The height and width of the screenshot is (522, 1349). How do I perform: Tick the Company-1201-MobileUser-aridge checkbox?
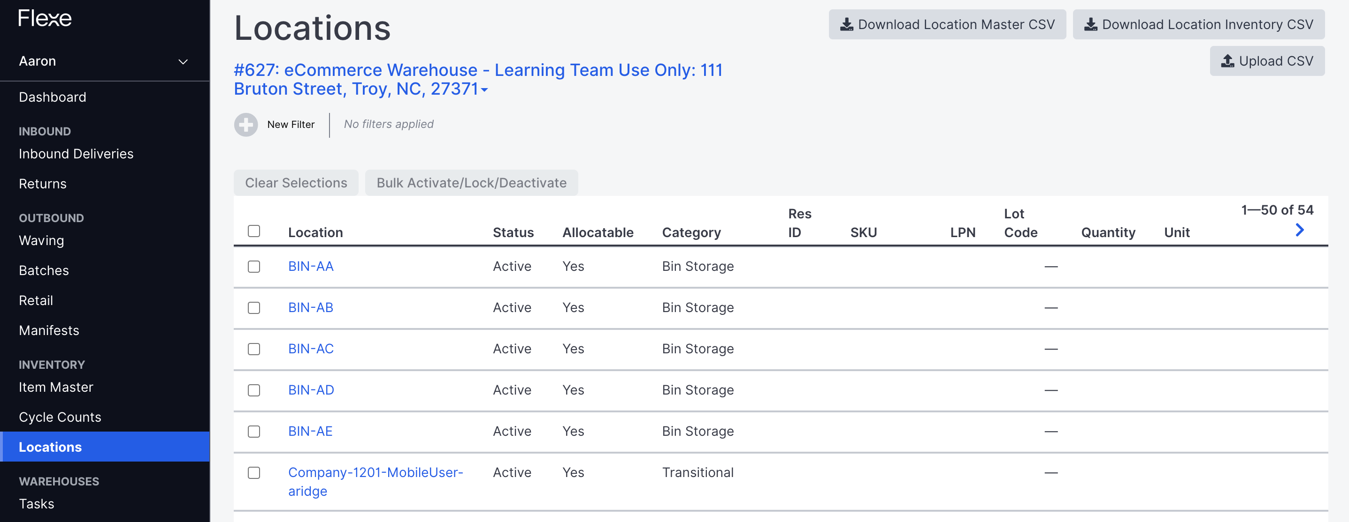[x=254, y=472]
